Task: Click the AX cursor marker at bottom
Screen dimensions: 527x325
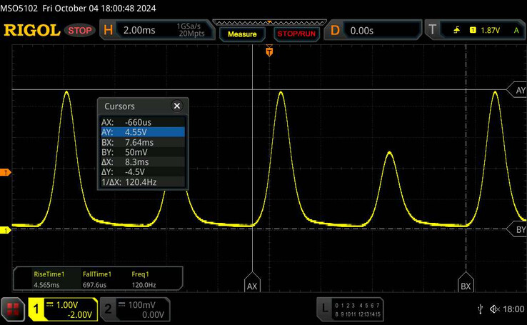Action: (x=251, y=285)
